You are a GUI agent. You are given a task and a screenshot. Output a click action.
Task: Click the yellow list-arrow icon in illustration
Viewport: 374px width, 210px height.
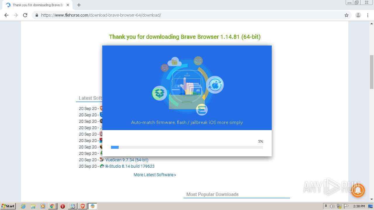click(x=202, y=110)
